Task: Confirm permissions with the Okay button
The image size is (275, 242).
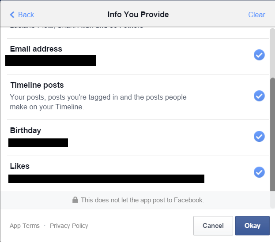Action: (x=252, y=226)
